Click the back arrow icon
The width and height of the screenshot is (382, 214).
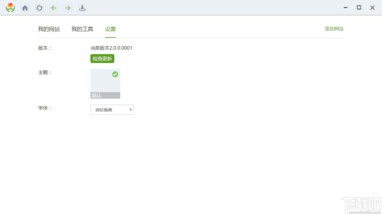[x=53, y=8]
